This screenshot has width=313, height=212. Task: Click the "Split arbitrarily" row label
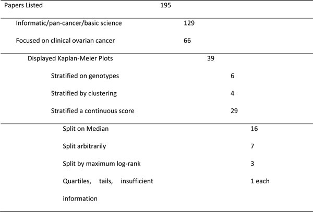coord(85,146)
